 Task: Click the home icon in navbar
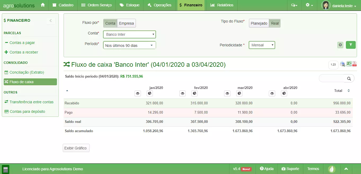point(43,5)
